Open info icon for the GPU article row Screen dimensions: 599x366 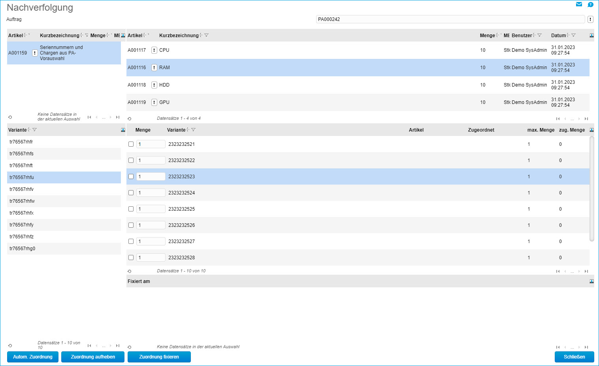pyautogui.click(x=154, y=102)
